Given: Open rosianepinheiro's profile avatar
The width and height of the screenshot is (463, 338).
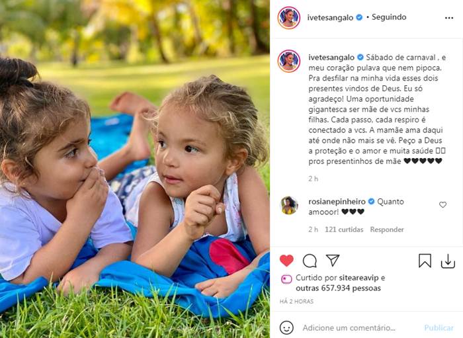Looking at the screenshot, I should pyautogui.click(x=289, y=205).
